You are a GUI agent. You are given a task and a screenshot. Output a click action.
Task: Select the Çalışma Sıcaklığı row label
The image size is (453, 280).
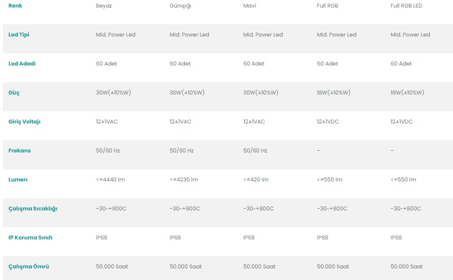[x=32, y=209]
